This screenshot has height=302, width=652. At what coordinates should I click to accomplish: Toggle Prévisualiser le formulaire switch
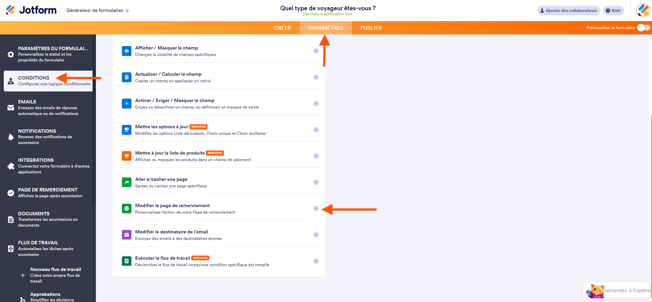click(x=643, y=28)
